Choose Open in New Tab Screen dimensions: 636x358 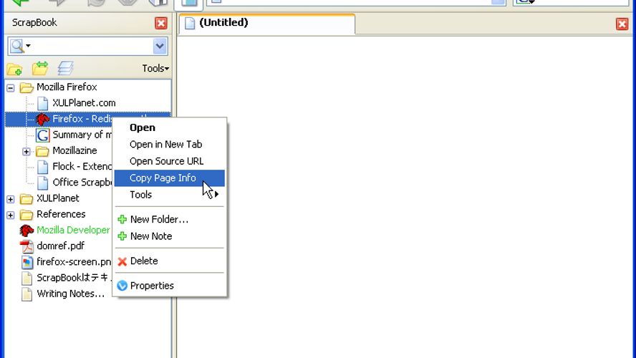tap(170, 145)
